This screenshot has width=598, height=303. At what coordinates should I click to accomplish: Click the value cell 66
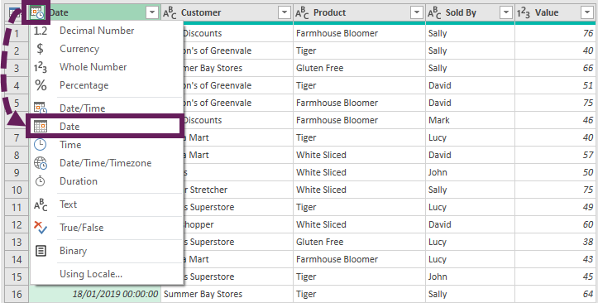[556, 68]
